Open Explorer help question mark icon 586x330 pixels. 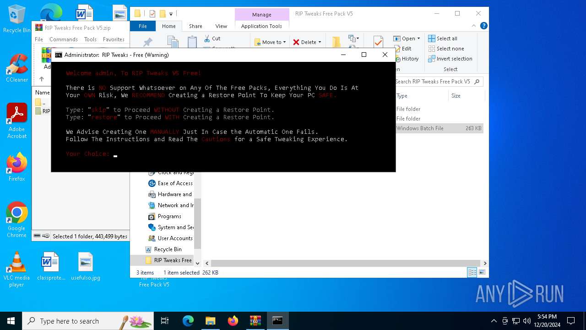coord(483,26)
